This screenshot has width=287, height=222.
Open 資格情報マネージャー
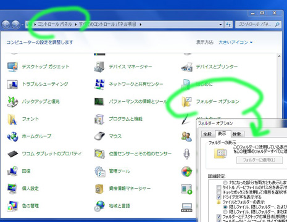122,188
